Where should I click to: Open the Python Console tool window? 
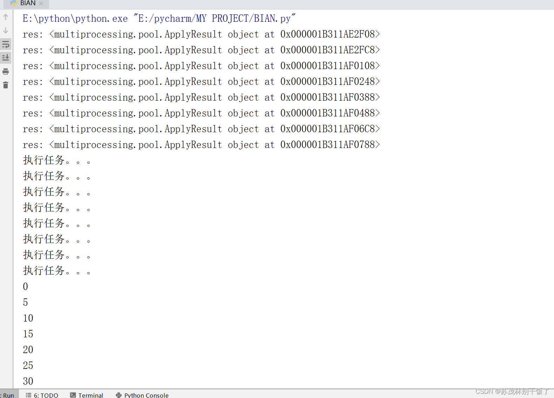click(142, 395)
